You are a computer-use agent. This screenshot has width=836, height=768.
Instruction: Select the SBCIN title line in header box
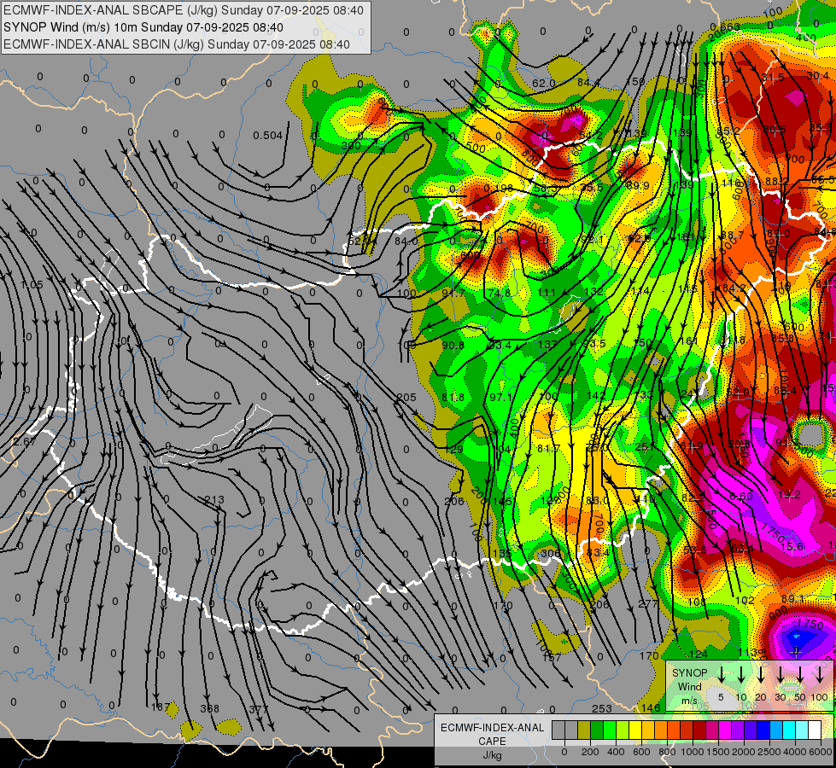pos(177,44)
